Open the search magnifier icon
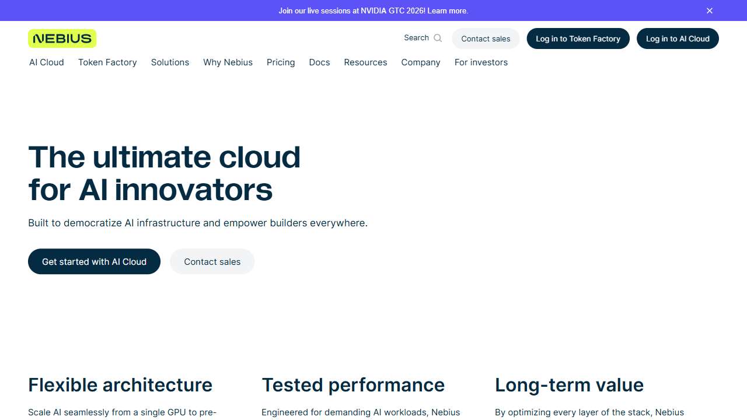This screenshot has height=420, width=747. tap(437, 37)
